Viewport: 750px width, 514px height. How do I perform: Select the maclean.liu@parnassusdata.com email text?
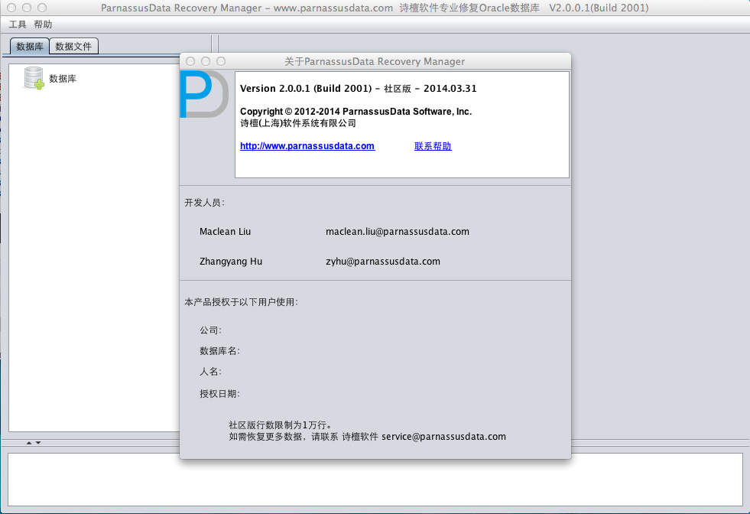tap(398, 232)
